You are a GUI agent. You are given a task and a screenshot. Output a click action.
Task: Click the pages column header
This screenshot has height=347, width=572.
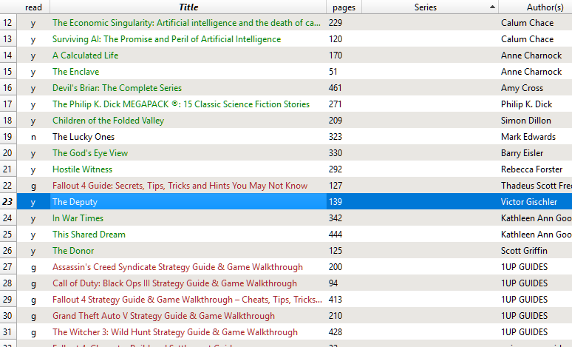344,7
